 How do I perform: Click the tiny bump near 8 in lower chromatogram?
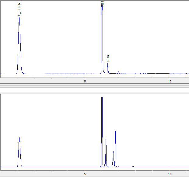(133, 166)
